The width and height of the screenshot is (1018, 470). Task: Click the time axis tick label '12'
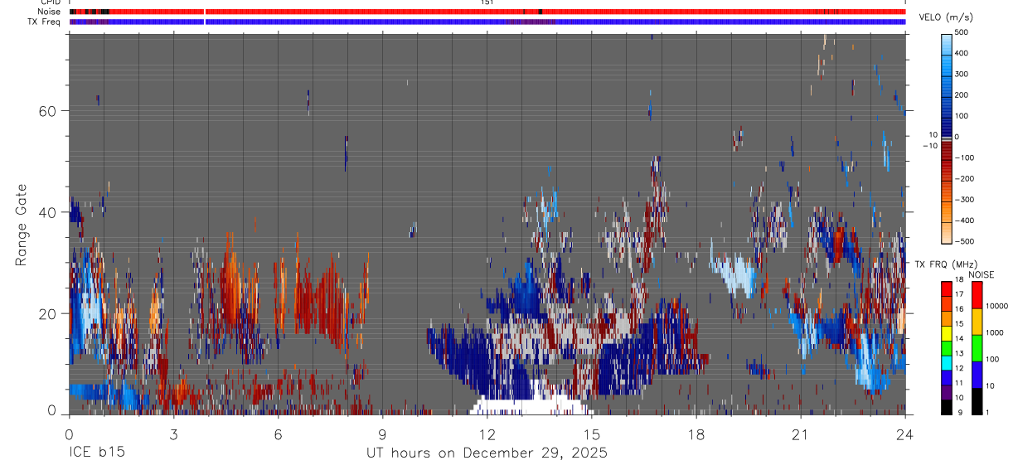click(x=487, y=434)
